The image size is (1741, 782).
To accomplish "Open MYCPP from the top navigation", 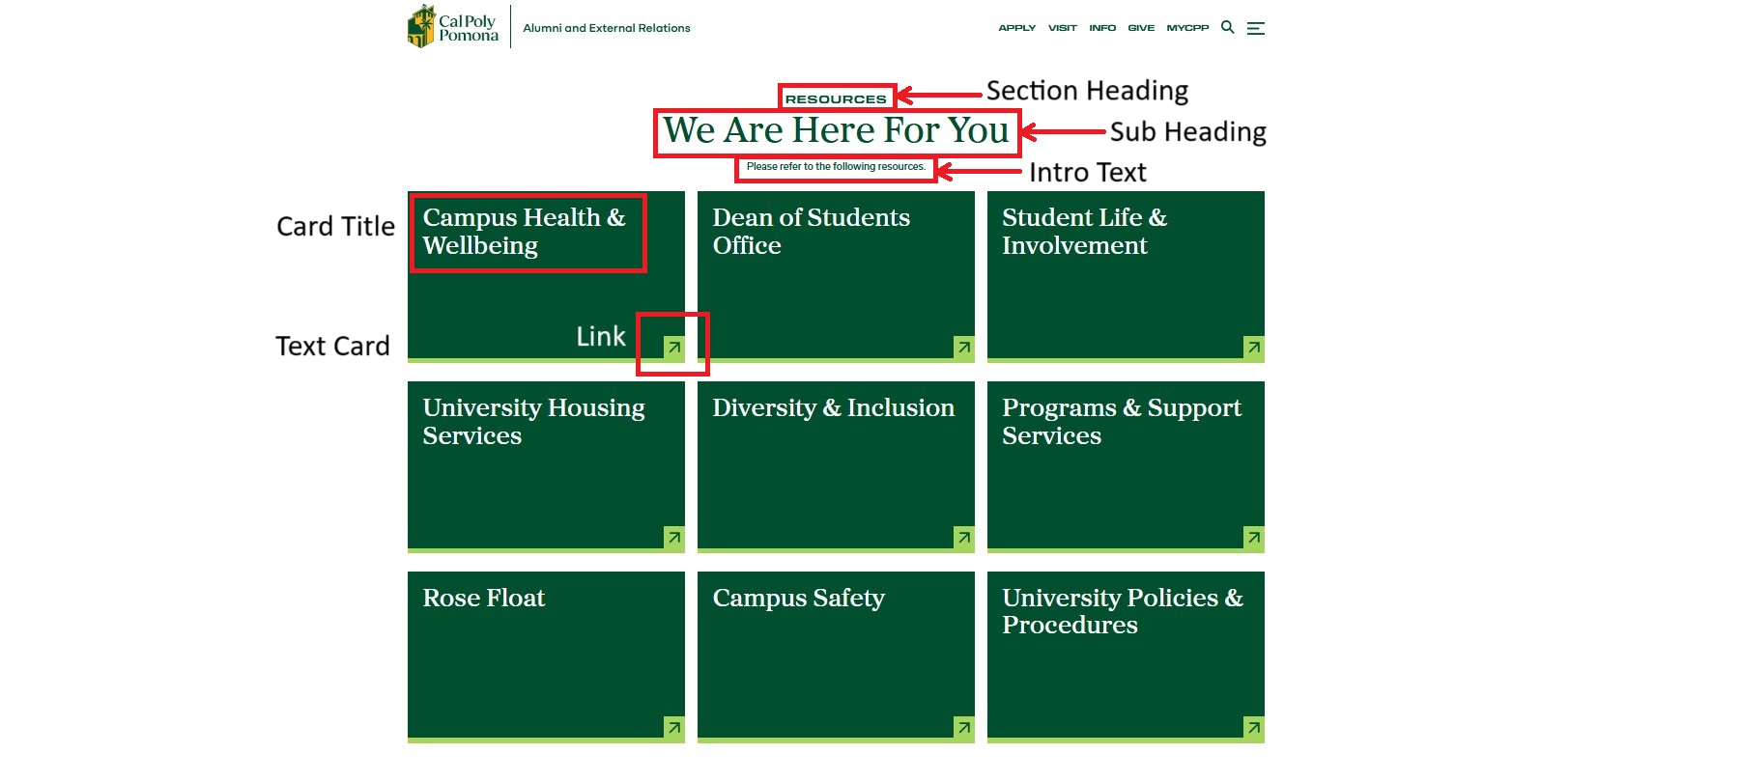I will point(1187,28).
